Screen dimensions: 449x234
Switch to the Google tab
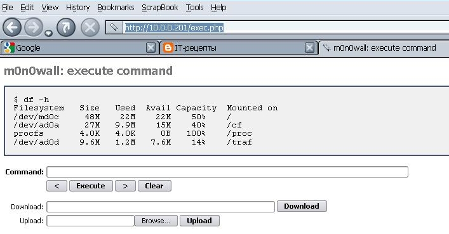pos(79,48)
